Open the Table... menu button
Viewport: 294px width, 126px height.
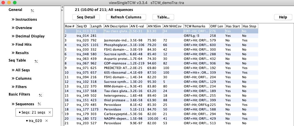[x=163, y=17]
